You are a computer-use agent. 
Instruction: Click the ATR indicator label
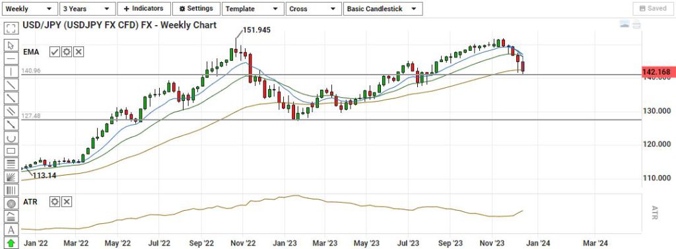click(31, 201)
